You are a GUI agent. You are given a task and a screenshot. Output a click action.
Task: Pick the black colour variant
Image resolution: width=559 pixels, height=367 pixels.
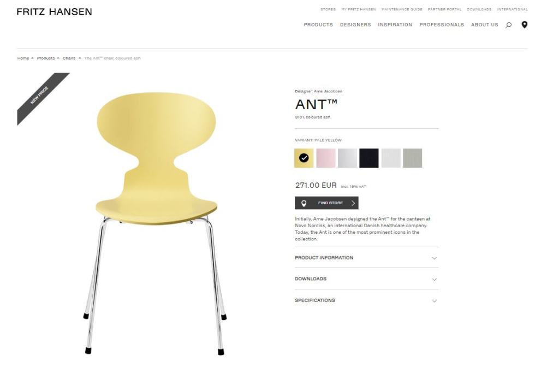[369, 158]
